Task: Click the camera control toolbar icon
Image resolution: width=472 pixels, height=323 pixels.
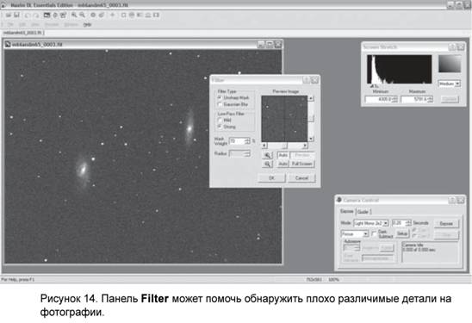Action: pos(47,15)
